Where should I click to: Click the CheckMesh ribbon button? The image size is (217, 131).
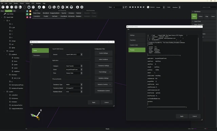64,16
